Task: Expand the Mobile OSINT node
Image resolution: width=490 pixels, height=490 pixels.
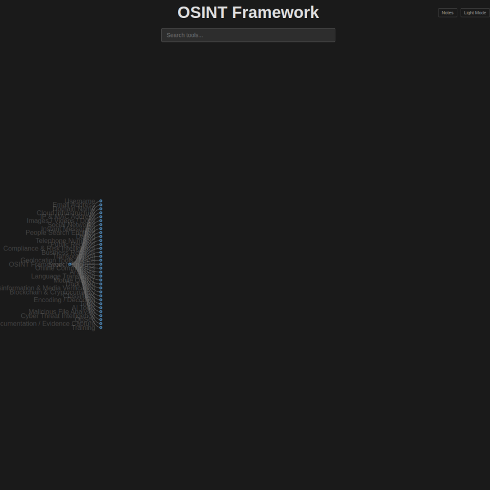Action: pyautogui.click(x=101, y=280)
